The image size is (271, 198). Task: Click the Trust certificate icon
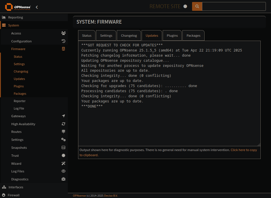(64, 155)
